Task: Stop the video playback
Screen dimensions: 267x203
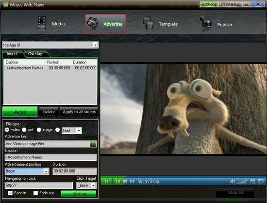Action: point(125,182)
